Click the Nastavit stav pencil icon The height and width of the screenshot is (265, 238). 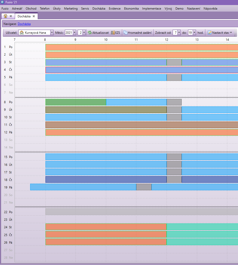pyautogui.click(x=210, y=33)
